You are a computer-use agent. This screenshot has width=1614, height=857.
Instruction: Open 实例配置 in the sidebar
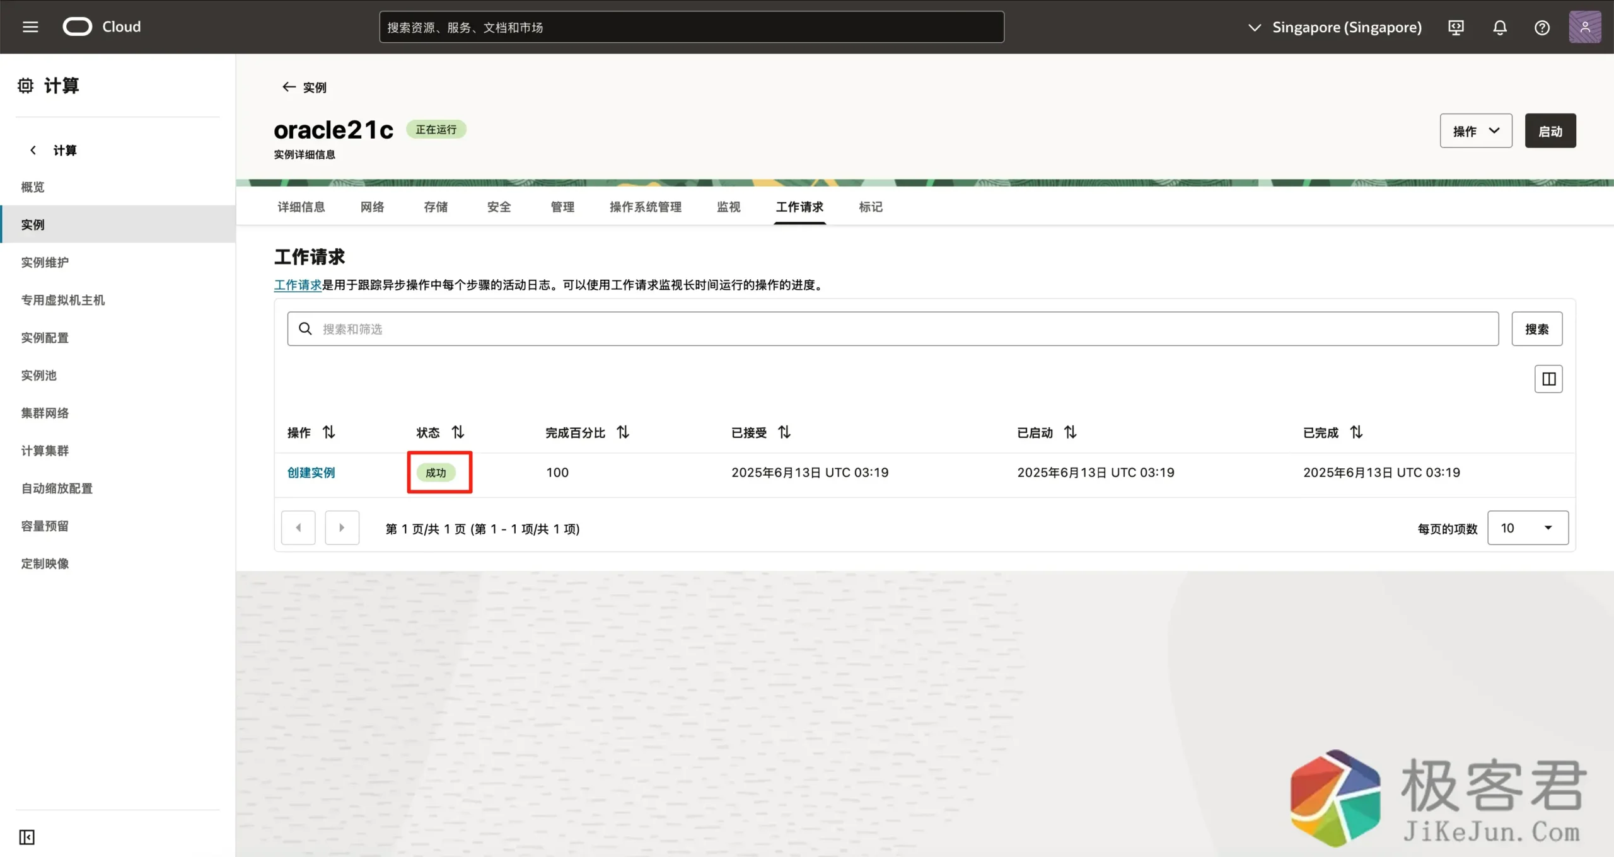pyautogui.click(x=118, y=338)
